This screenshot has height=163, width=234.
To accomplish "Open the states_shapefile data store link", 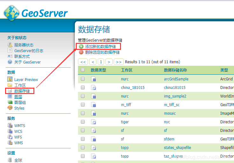I will [177, 148].
